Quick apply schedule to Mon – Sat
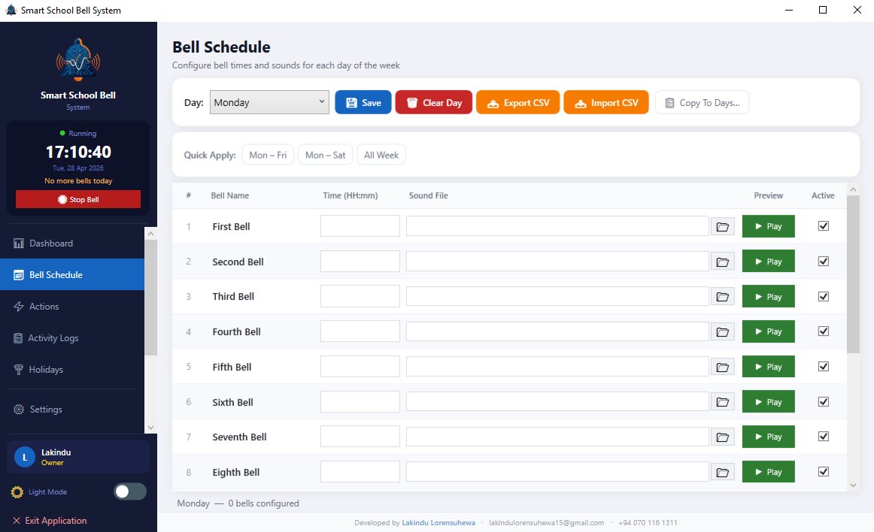The height and width of the screenshot is (532, 874). click(326, 155)
